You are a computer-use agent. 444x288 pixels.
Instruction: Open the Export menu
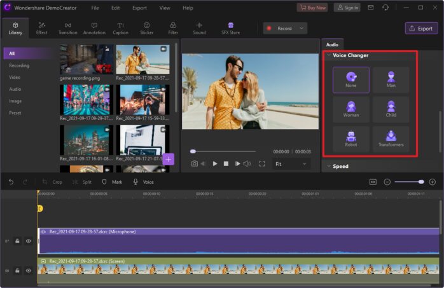point(139,8)
